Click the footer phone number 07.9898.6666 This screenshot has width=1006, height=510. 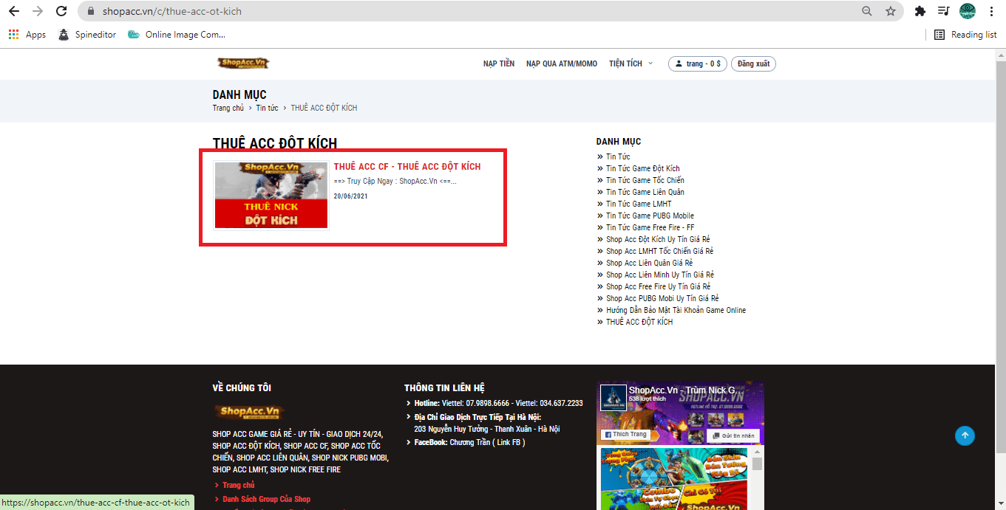(488, 403)
